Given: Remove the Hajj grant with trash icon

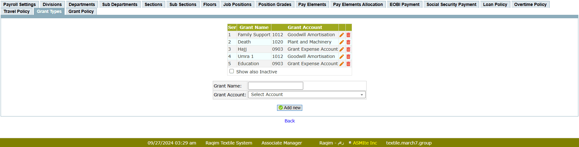Looking at the screenshot, I should (348, 49).
